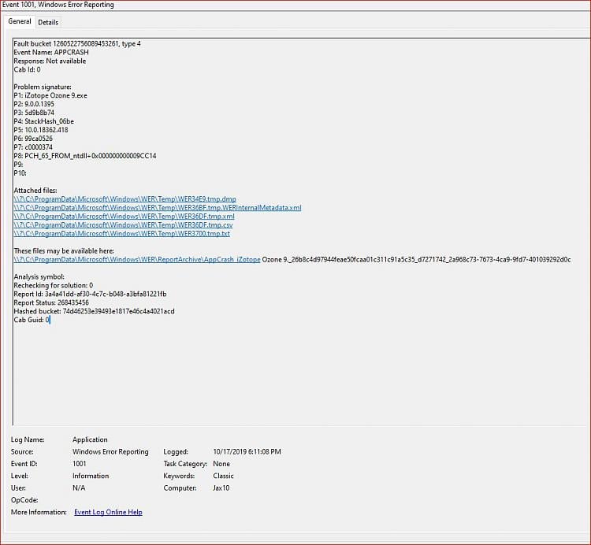Click the 'Problem signature:' heading
Viewport: 591px width, 545px height.
43,87
